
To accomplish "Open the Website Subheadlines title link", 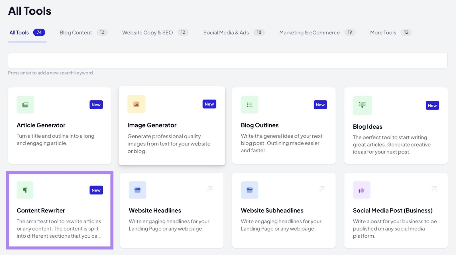I will 272,211.
